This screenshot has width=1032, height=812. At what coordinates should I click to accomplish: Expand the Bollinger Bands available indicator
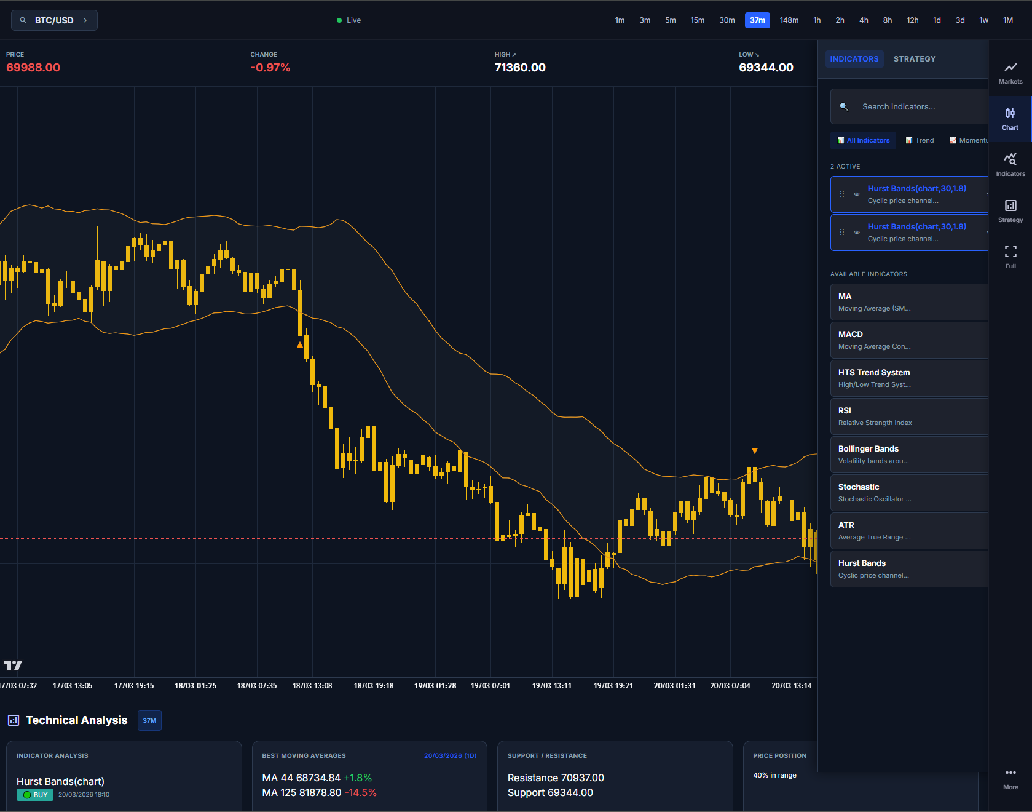coord(909,455)
